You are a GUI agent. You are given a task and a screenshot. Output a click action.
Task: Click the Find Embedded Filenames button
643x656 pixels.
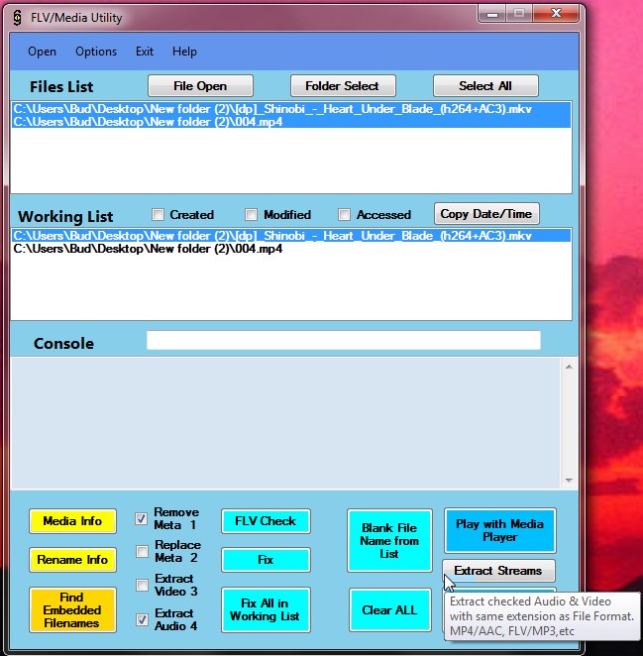click(x=72, y=610)
